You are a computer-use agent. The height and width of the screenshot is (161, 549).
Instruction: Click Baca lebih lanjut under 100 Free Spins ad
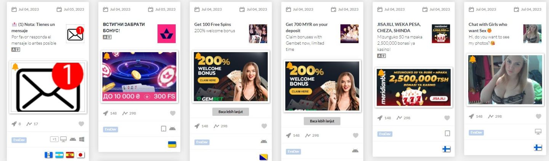point(231,112)
